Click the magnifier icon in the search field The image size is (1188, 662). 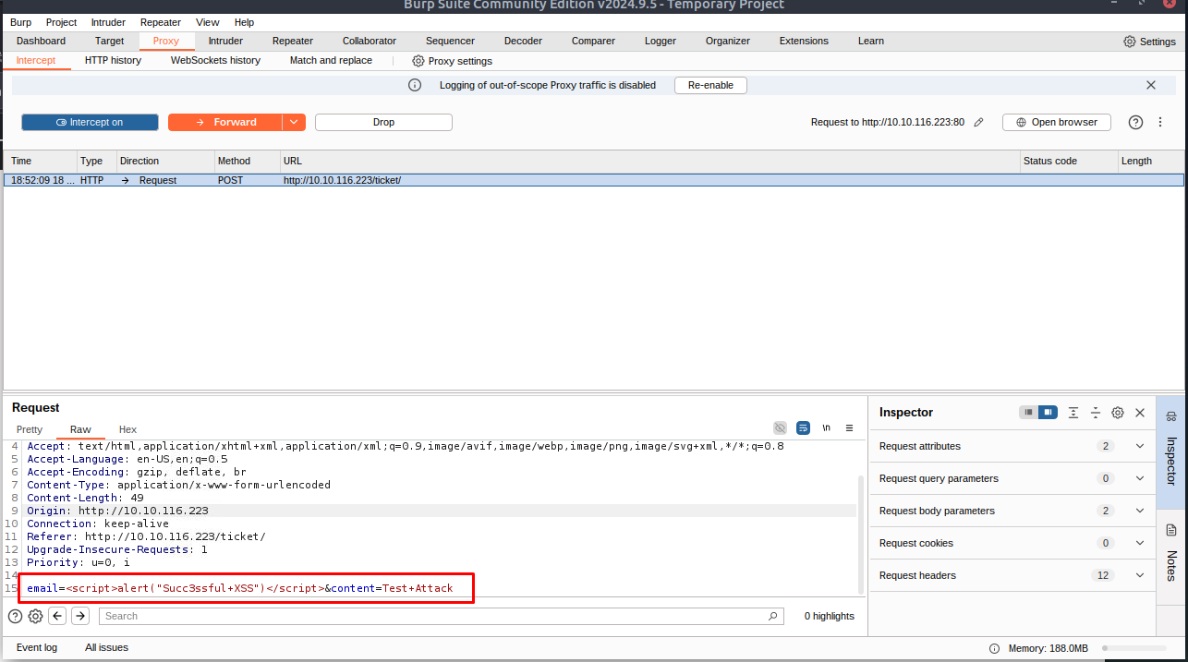(x=773, y=616)
